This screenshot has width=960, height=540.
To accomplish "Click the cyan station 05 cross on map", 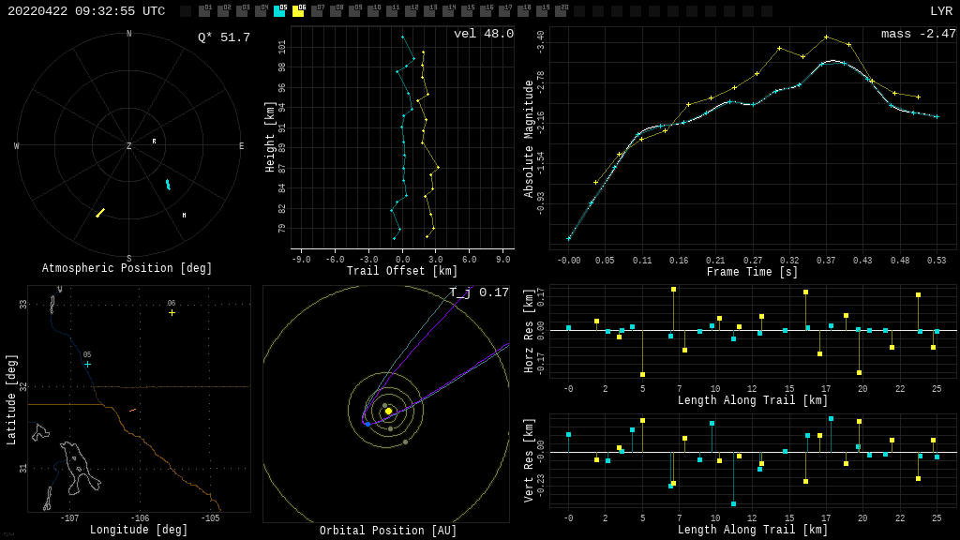I will coord(87,364).
